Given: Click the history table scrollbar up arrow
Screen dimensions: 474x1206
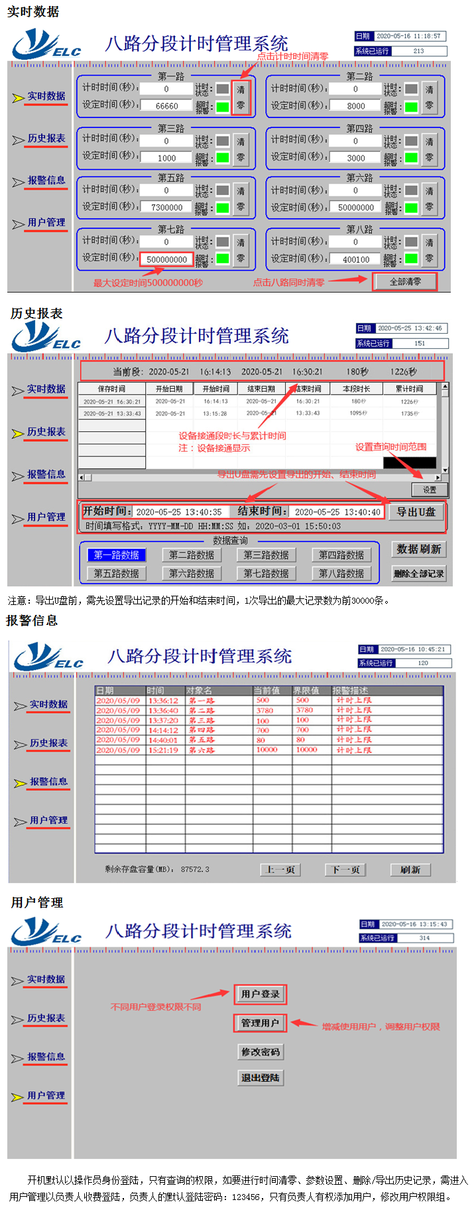Looking at the screenshot, I should [445, 386].
